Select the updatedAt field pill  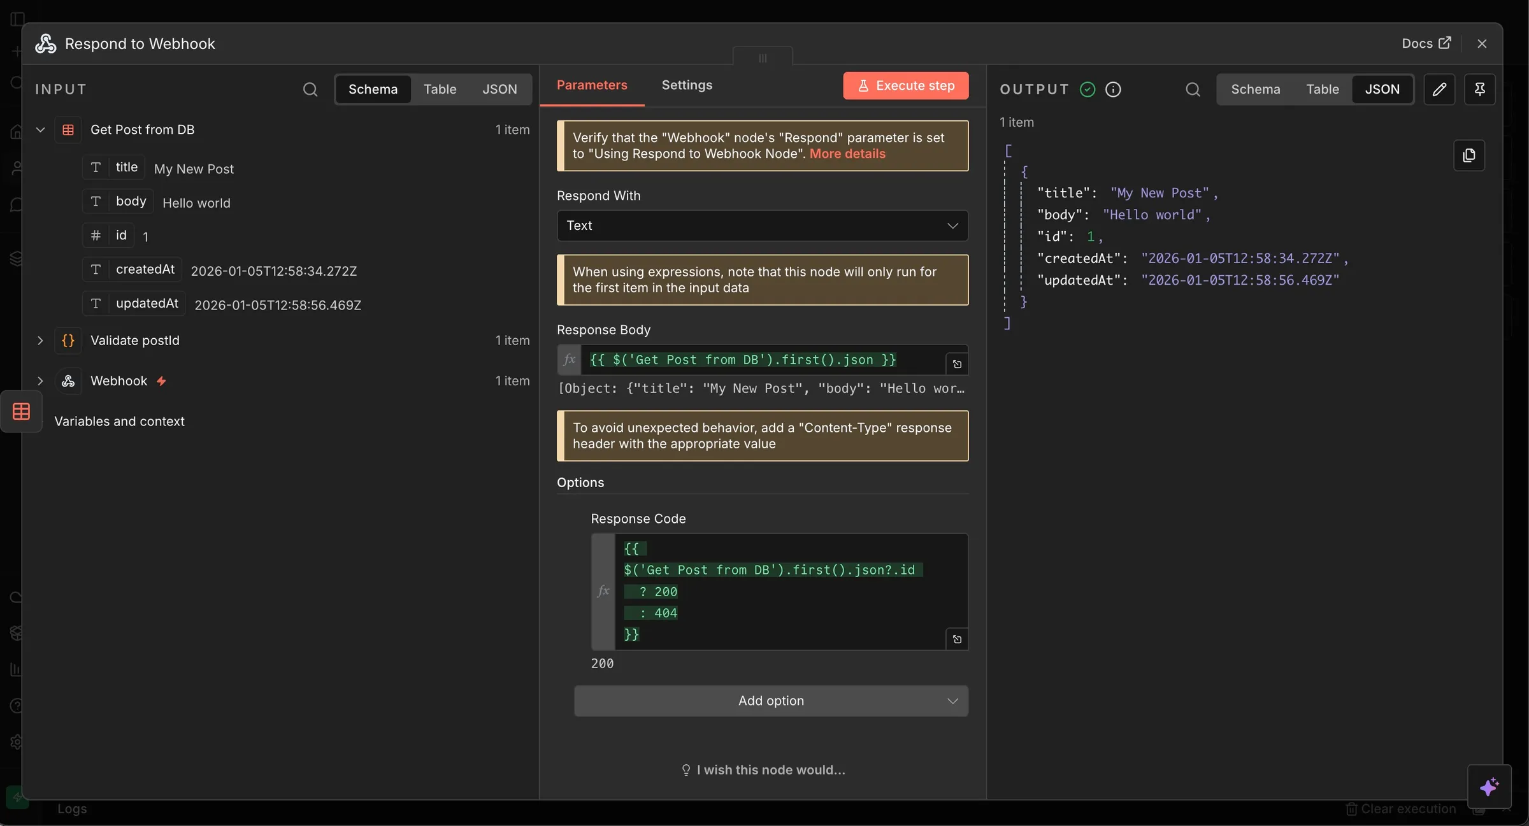point(134,303)
